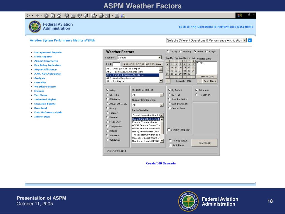Select the Range radio button

coord(207,52)
